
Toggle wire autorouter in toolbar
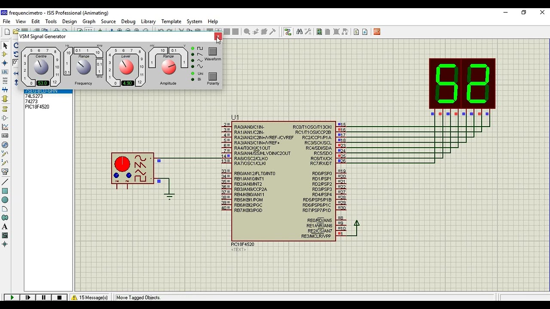[x=288, y=32]
